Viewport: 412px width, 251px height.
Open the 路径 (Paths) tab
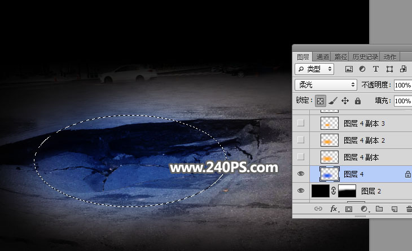(340, 57)
